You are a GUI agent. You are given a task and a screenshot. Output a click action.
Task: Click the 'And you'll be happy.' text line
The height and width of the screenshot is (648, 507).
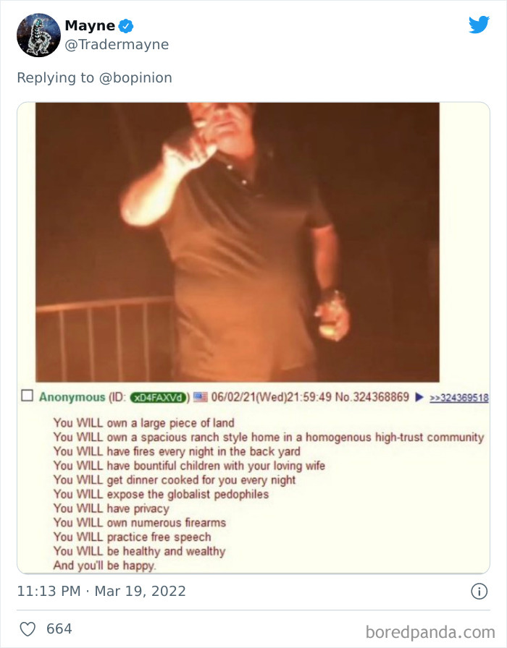pyautogui.click(x=105, y=566)
